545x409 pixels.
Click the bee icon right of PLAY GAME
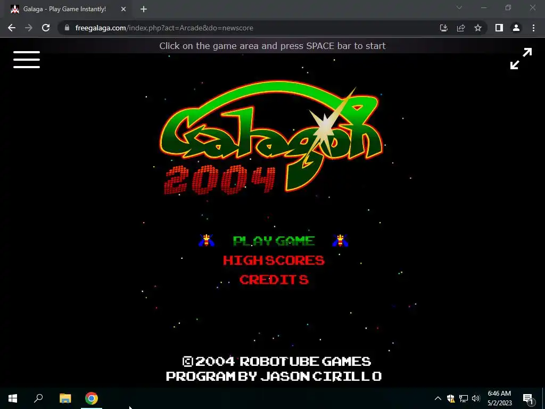coord(340,240)
